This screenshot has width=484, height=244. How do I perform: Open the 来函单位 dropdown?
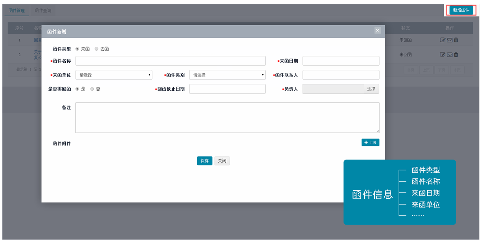[114, 75]
